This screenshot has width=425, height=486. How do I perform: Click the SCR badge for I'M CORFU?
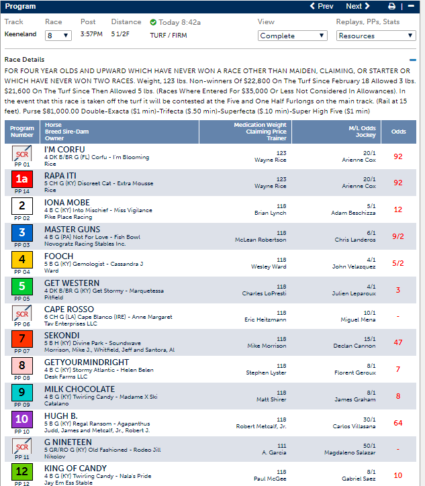tap(21, 154)
